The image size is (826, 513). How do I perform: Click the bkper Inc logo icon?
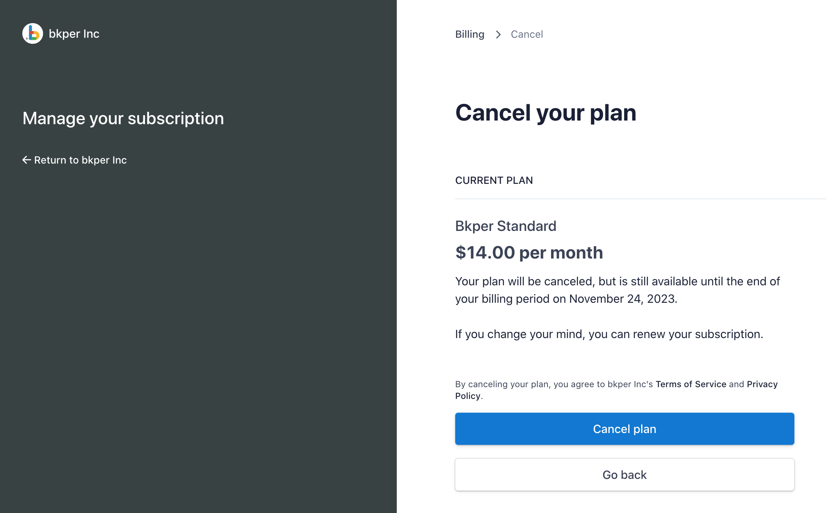[x=32, y=33]
